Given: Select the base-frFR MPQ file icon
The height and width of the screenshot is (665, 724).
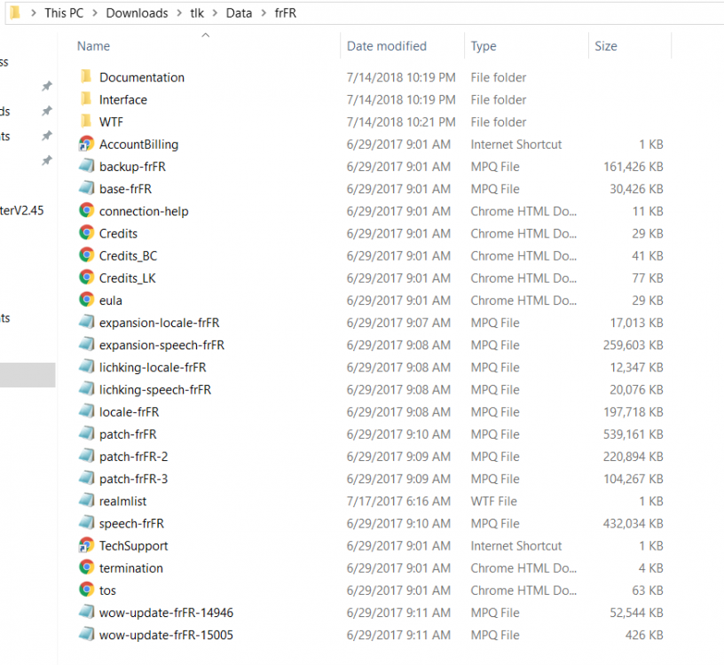Looking at the screenshot, I should [x=86, y=188].
